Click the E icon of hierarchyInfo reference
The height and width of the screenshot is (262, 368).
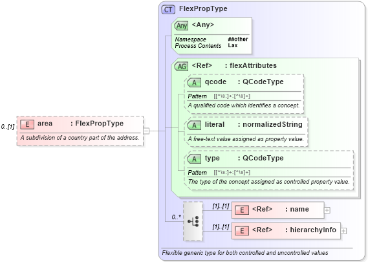click(242, 231)
